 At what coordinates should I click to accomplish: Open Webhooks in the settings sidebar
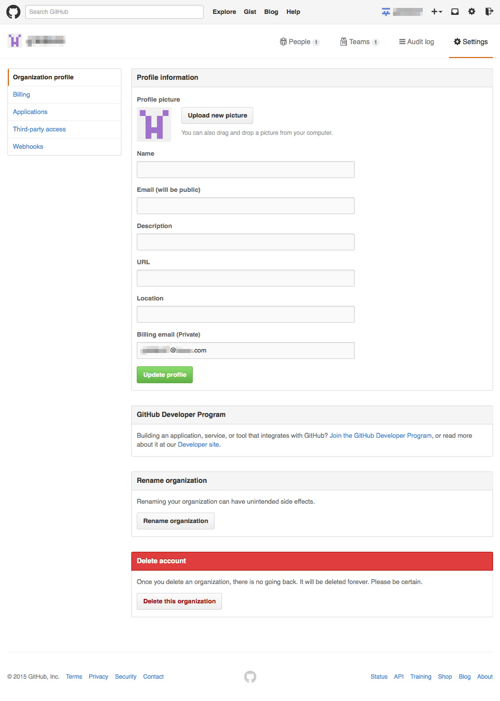pos(28,147)
